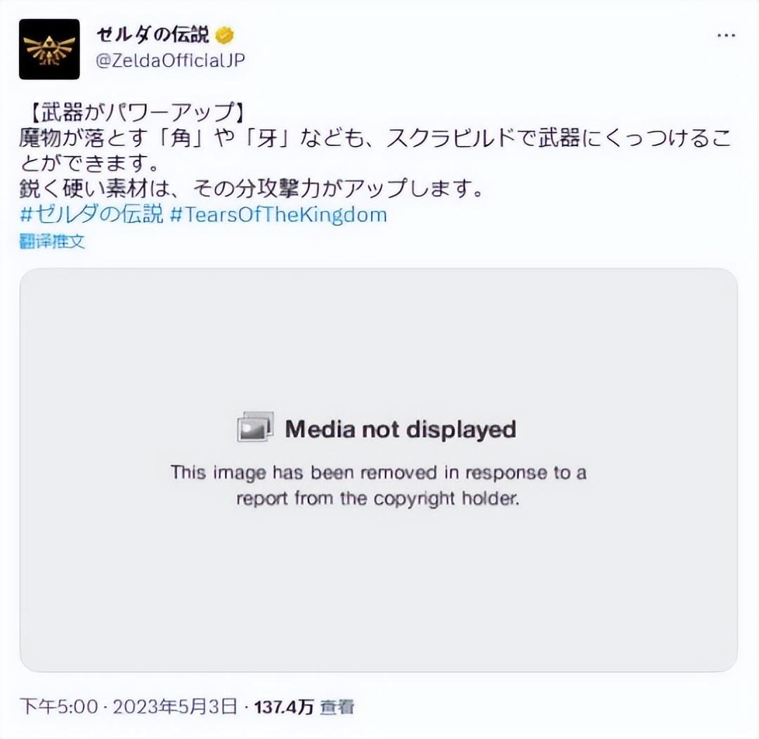Open the Zelda Hyrule crest profile avatar

coord(49,49)
